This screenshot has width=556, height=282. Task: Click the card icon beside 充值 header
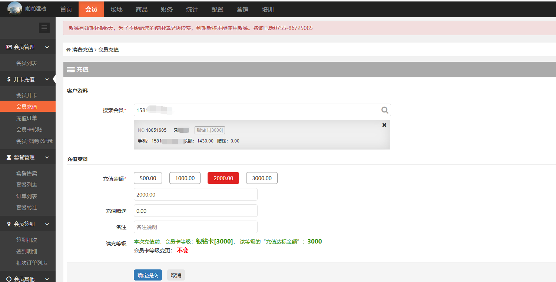[71, 70]
